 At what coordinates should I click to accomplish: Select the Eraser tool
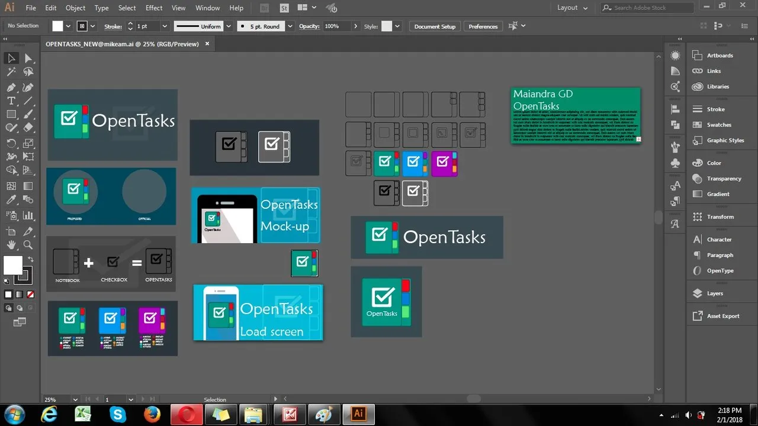(x=28, y=127)
